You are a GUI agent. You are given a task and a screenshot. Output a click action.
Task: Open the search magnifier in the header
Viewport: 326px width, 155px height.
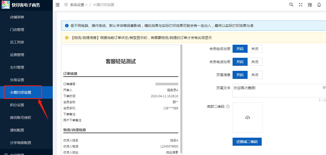pyautogui.click(x=291, y=5)
